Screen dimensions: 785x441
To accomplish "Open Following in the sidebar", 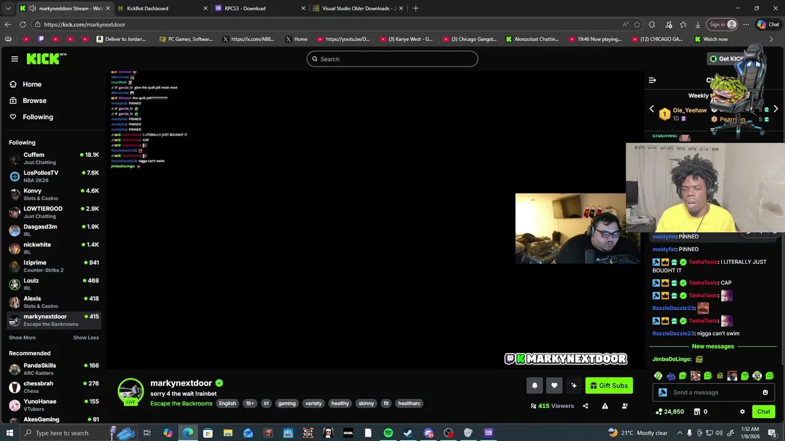I will click(37, 117).
